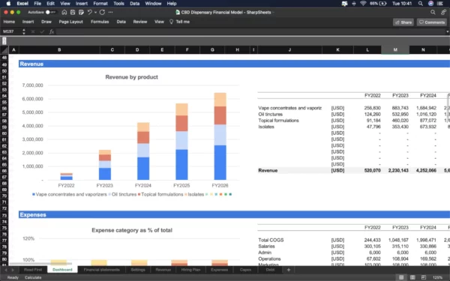450x281 pixels.
Task: Click the Save icon in title toolbar
Action: pyautogui.click(x=73, y=12)
